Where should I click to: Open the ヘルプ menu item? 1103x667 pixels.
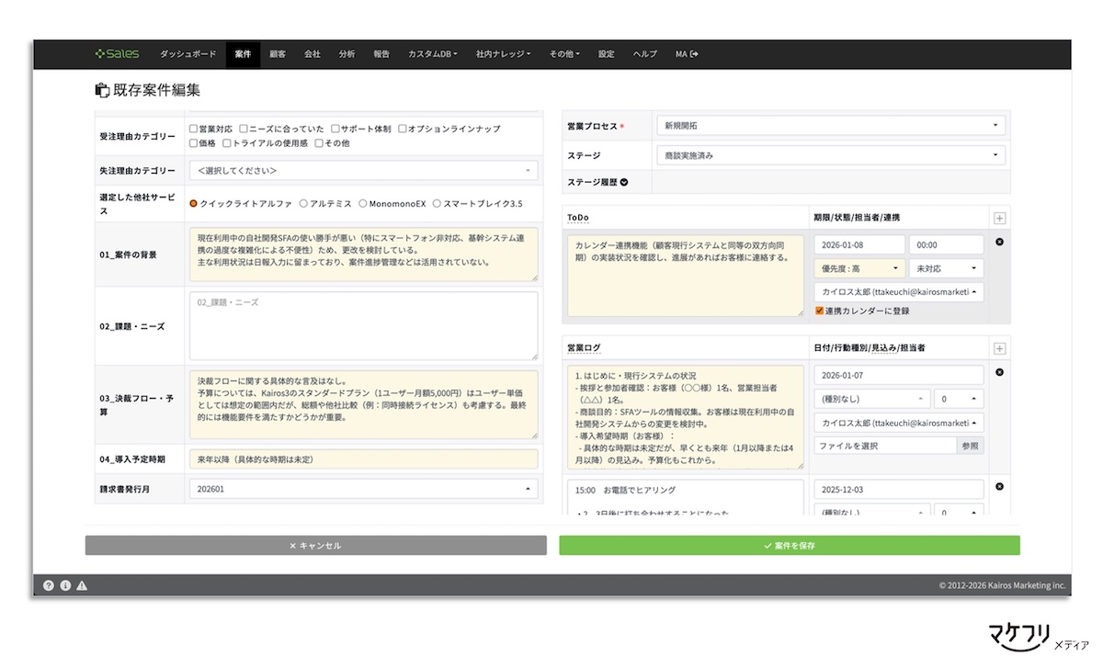point(645,54)
